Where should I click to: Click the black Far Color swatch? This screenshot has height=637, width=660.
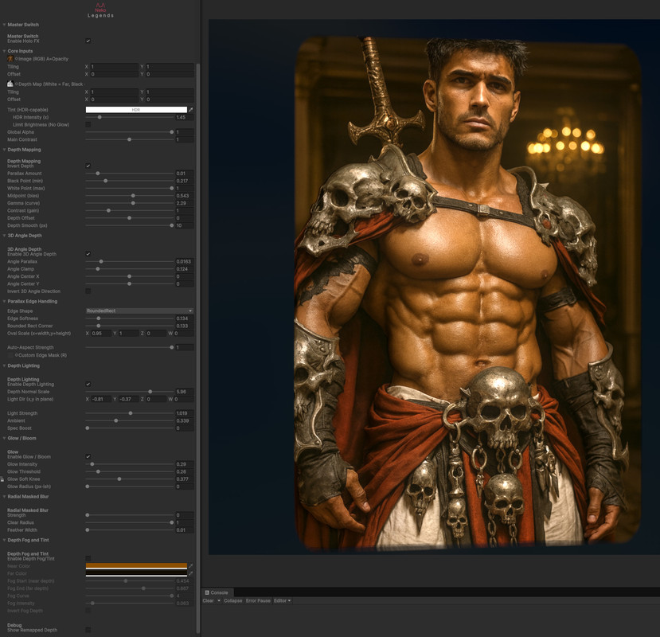point(136,573)
